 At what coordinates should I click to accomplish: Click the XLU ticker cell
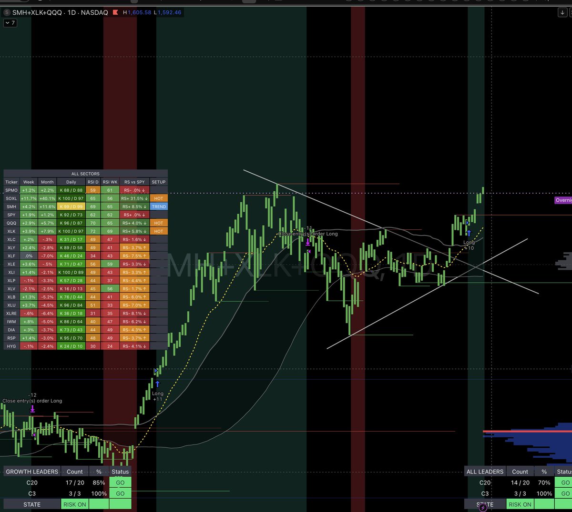point(11,305)
